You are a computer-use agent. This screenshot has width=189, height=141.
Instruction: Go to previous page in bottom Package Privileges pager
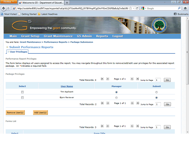108,103
